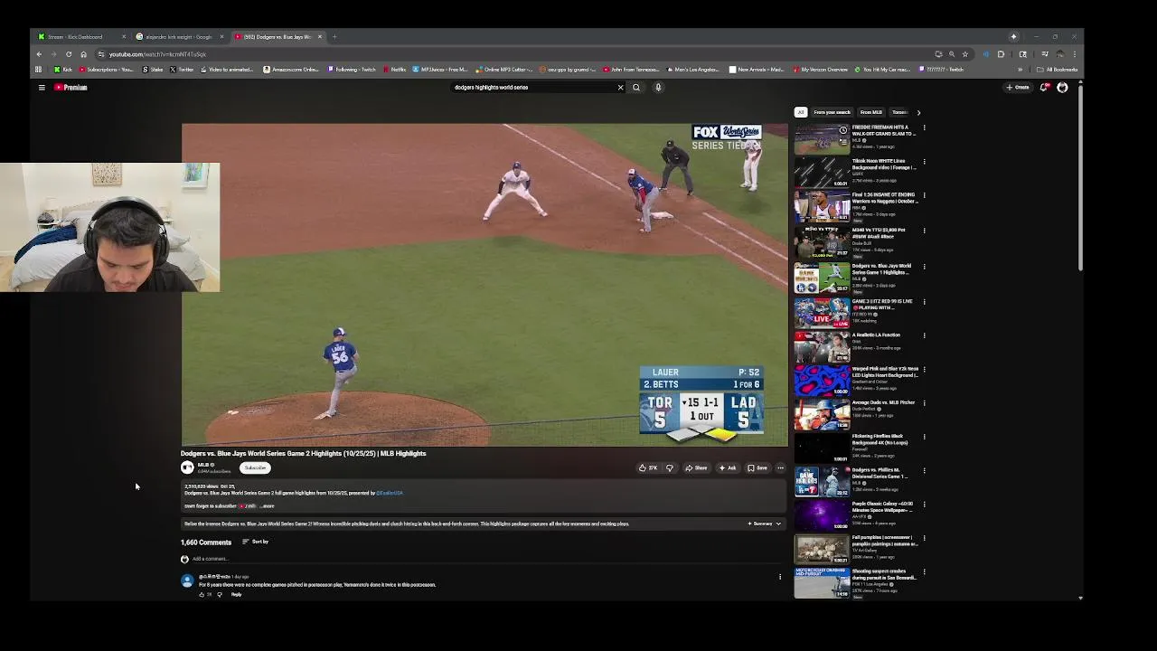The image size is (1157, 651).
Task: Open options for Average Dude vs. MLB Pitcher
Action: coord(924,403)
